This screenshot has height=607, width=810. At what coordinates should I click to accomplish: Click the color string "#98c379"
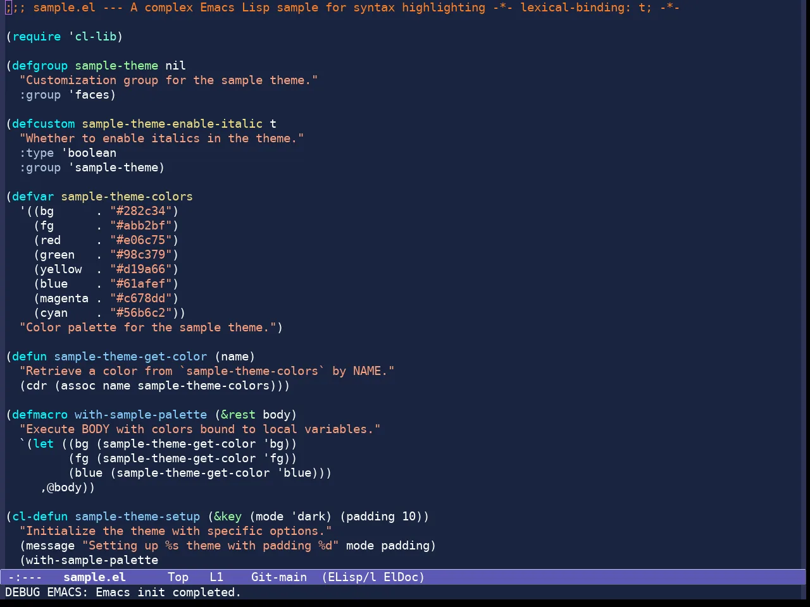(x=140, y=255)
